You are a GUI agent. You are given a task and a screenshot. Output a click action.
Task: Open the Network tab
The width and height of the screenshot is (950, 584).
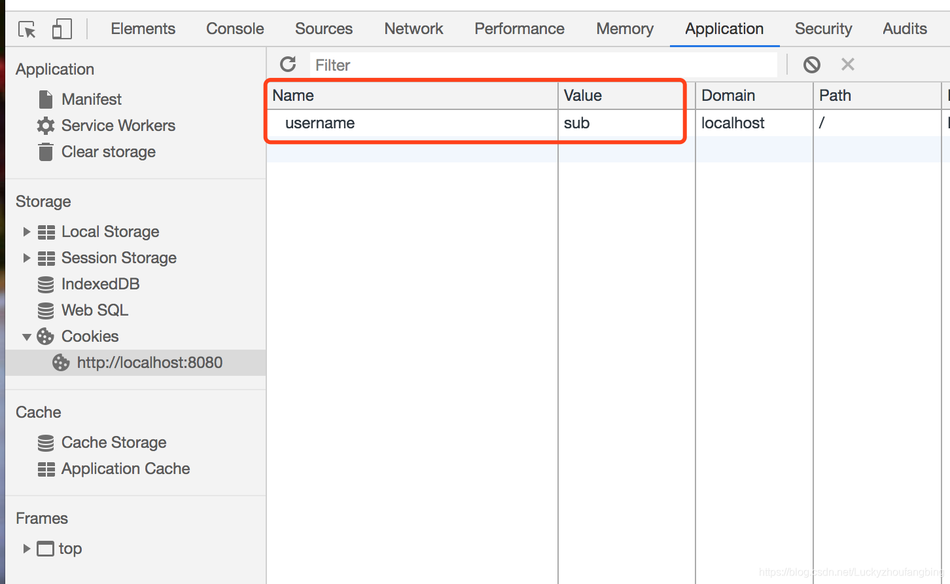pos(413,29)
